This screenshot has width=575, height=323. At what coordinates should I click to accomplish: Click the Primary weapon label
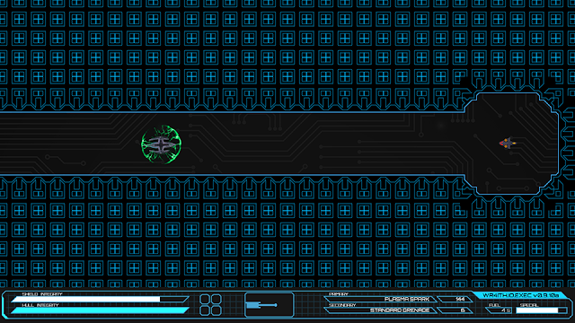click(339, 294)
